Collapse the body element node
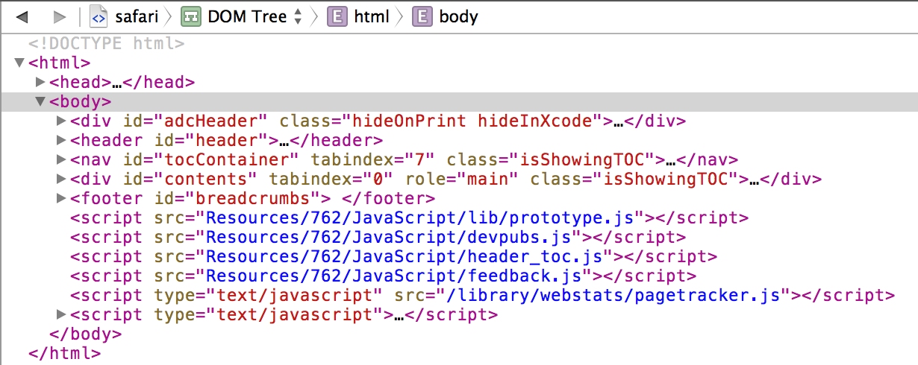918x365 pixels. [40, 102]
